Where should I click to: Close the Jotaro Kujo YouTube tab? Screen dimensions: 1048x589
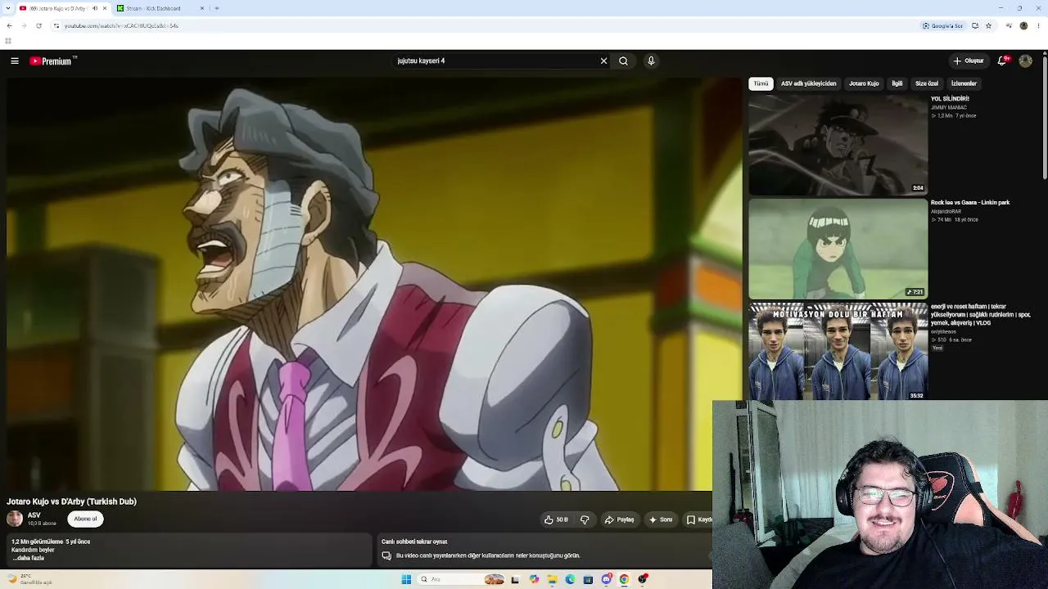click(105, 8)
